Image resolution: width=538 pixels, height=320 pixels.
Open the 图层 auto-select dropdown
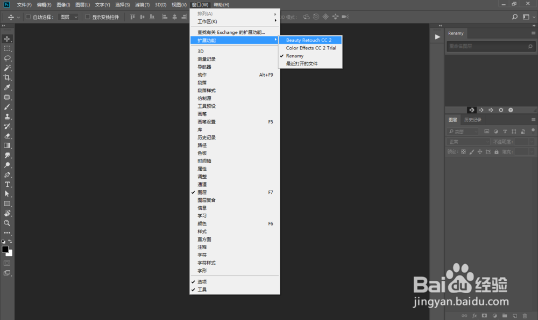tap(68, 17)
